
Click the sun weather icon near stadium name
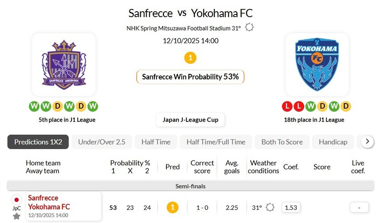click(x=249, y=27)
